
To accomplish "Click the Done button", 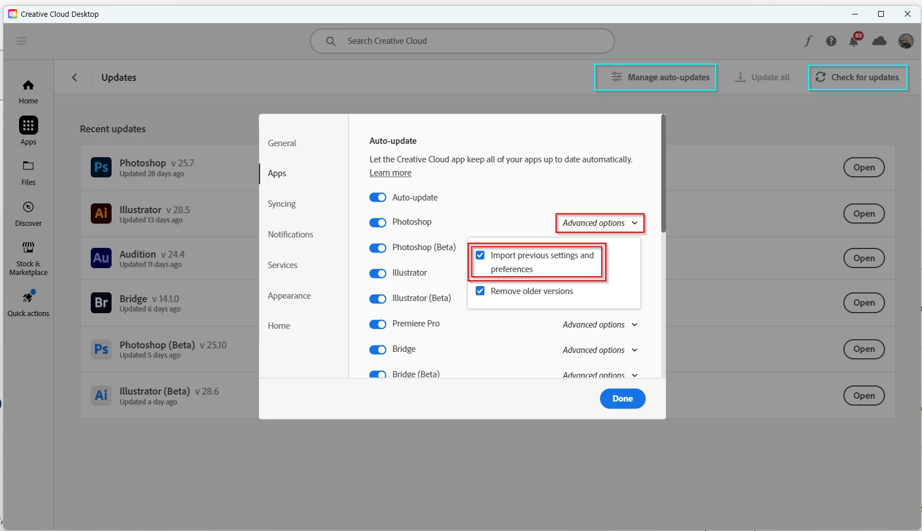I will point(623,399).
